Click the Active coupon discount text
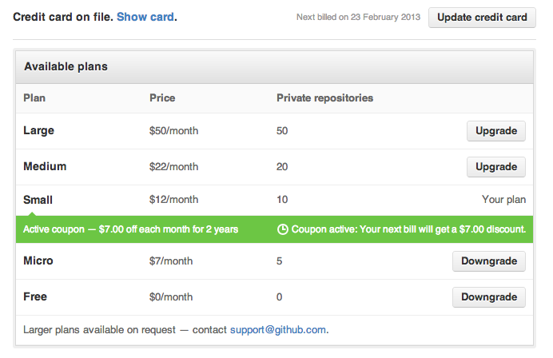The height and width of the screenshot is (358, 553). pyautogui.click(x=130, y=229)
